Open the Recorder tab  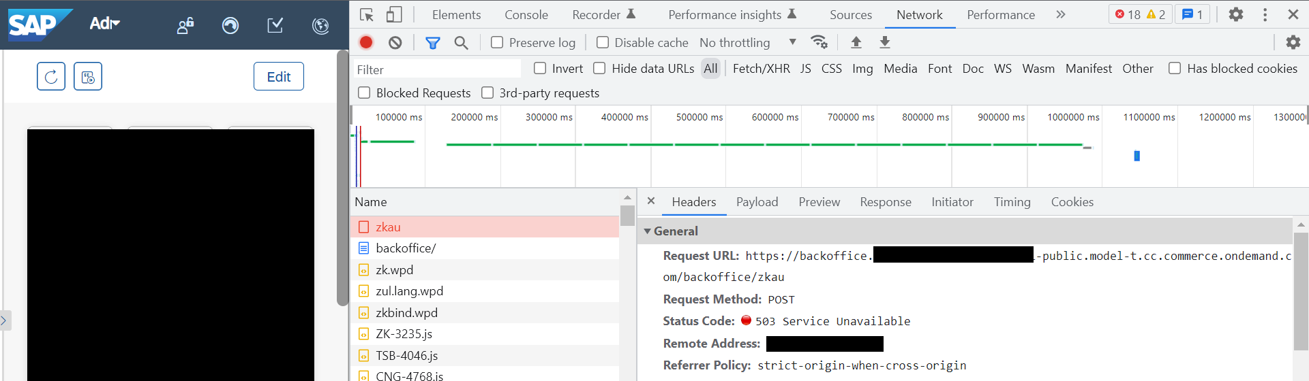(603, 14)
